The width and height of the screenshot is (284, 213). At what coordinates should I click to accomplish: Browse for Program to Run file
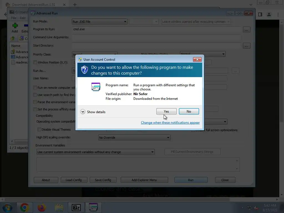coord(246,30)
